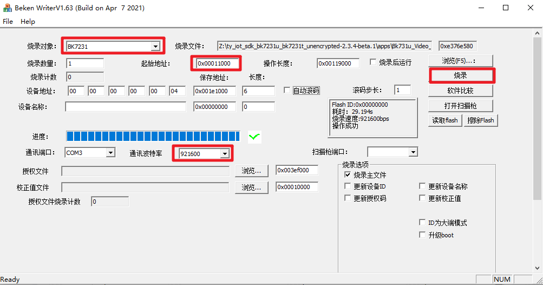Click the 0xe376e580 checksum field

457,46
